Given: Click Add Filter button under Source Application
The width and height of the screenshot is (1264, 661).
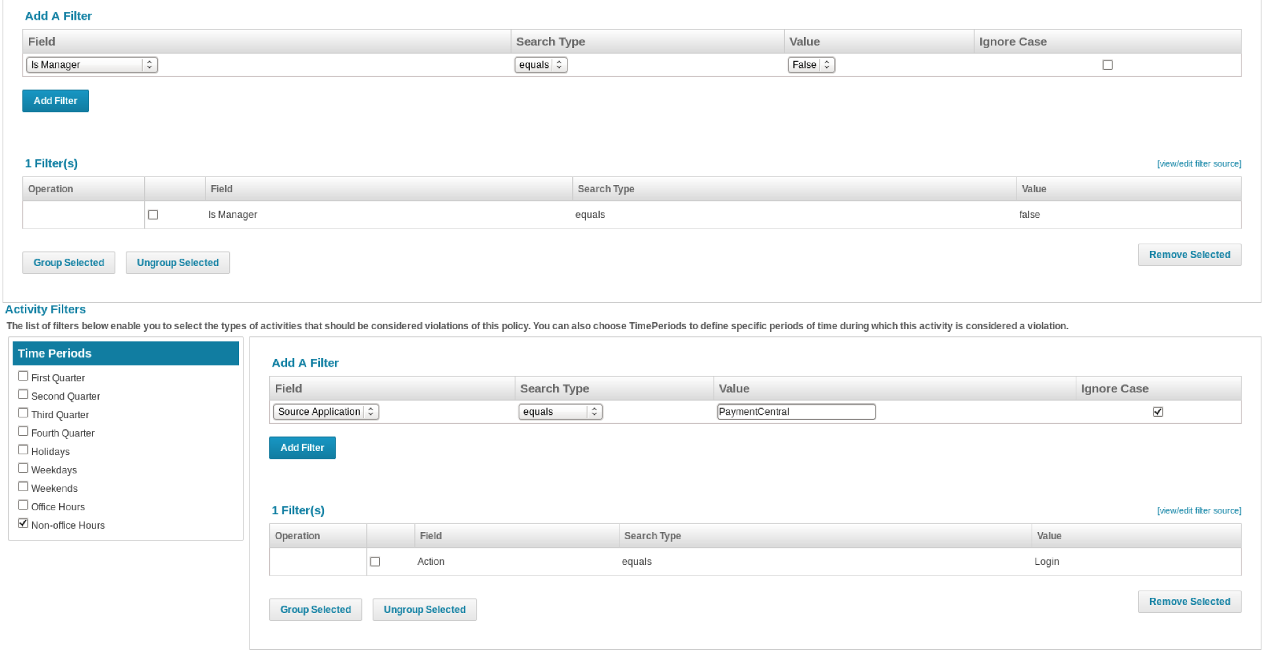Looking at the screenshot, I should pos(302,448).
